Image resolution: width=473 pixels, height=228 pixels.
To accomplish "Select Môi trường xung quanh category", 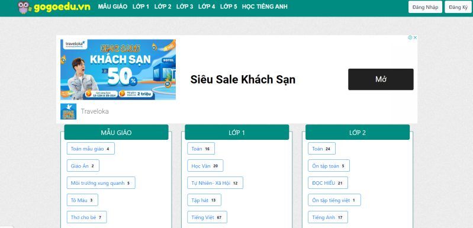I will click(101, 183).
